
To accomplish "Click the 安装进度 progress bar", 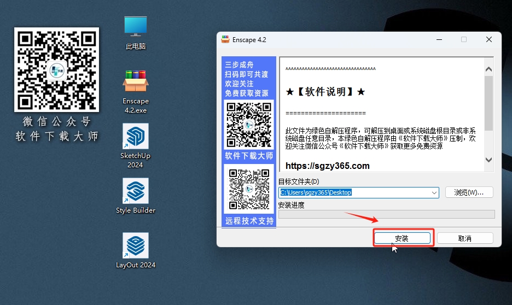I will tap(387, 214).
